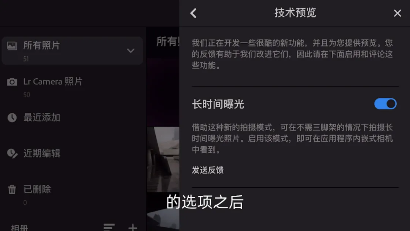
Task: Click the 技术预览 panel title
Action: point(295,13)
